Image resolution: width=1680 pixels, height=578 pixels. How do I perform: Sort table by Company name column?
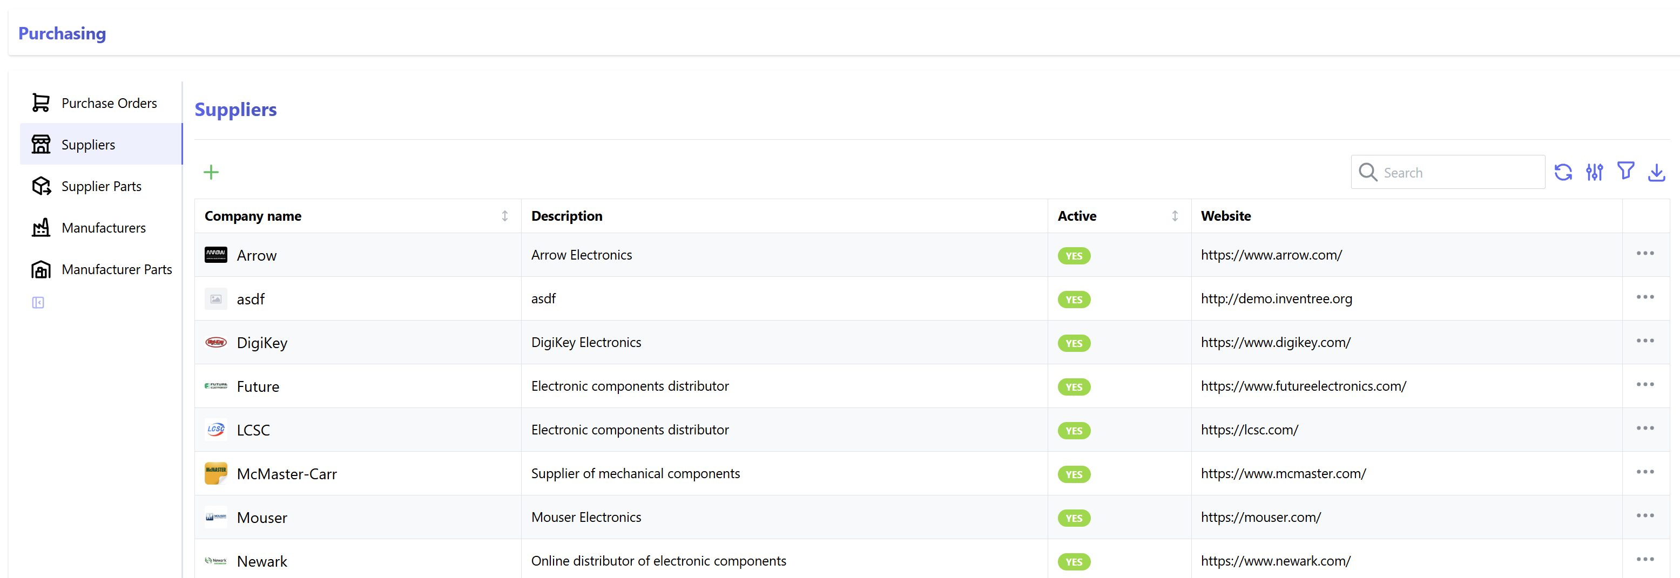pyautogui.click(x=504, y=216)
